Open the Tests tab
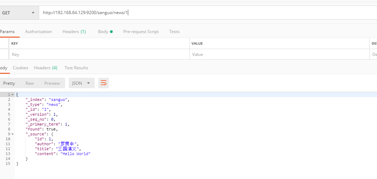377x179 pixels. (x=174, y=31)
